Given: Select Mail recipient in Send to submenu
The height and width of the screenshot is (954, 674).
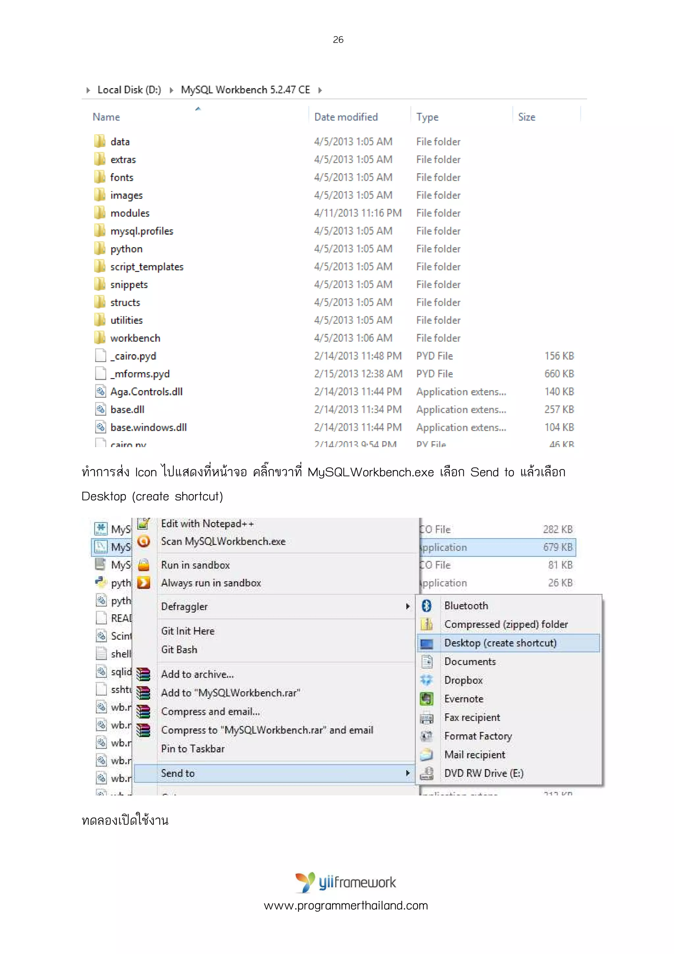Looking at the screenshot, I should tap(475, 755).
